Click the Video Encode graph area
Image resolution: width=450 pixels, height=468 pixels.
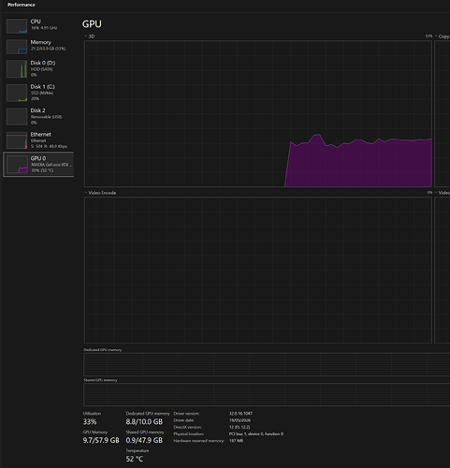[x=258, y=270]
